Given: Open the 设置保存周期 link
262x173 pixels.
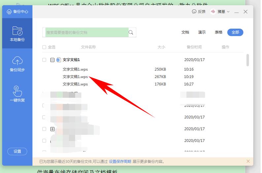Looking at the screenshot, I should coord(120,161).
